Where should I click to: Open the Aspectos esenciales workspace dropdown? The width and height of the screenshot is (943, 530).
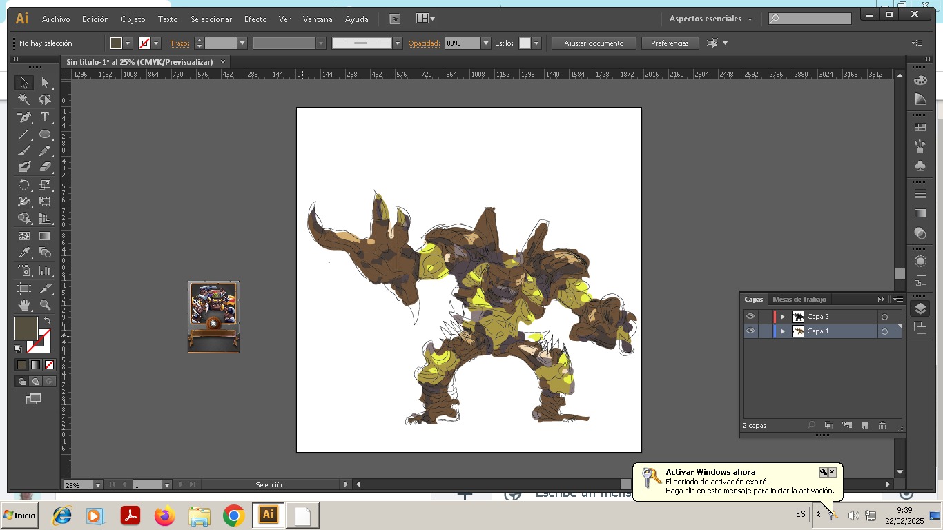pyautogui.click(x=711, y=19)
